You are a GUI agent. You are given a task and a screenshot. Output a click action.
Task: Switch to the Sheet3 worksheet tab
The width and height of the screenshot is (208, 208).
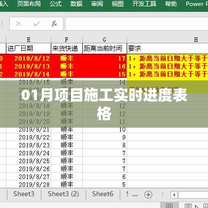click(24, 194)
